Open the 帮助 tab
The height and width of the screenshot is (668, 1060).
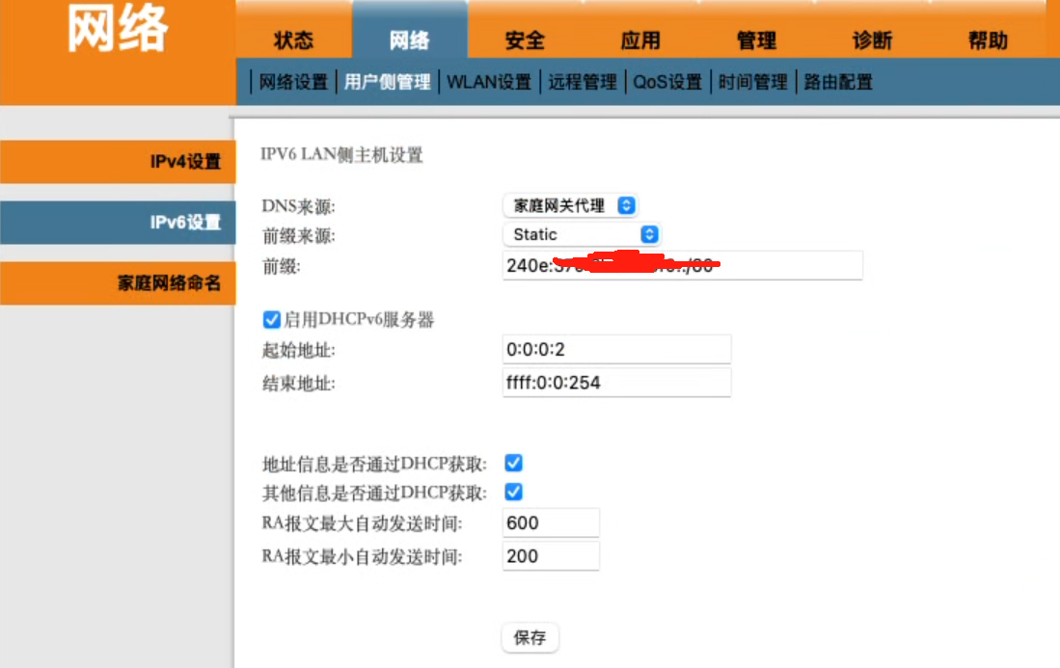(988, 40)
